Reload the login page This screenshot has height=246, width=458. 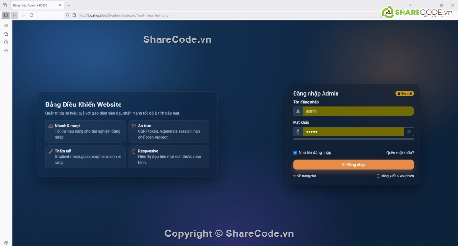coord(31,15)
